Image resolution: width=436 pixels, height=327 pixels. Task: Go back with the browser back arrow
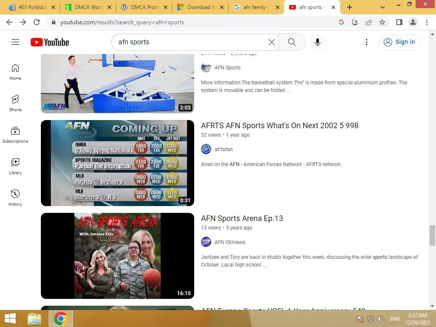tap(9, 22)
